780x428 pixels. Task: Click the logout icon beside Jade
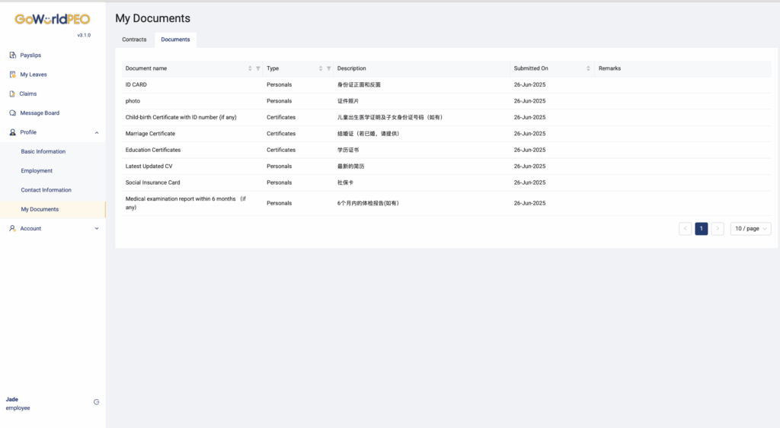[96, 402]
